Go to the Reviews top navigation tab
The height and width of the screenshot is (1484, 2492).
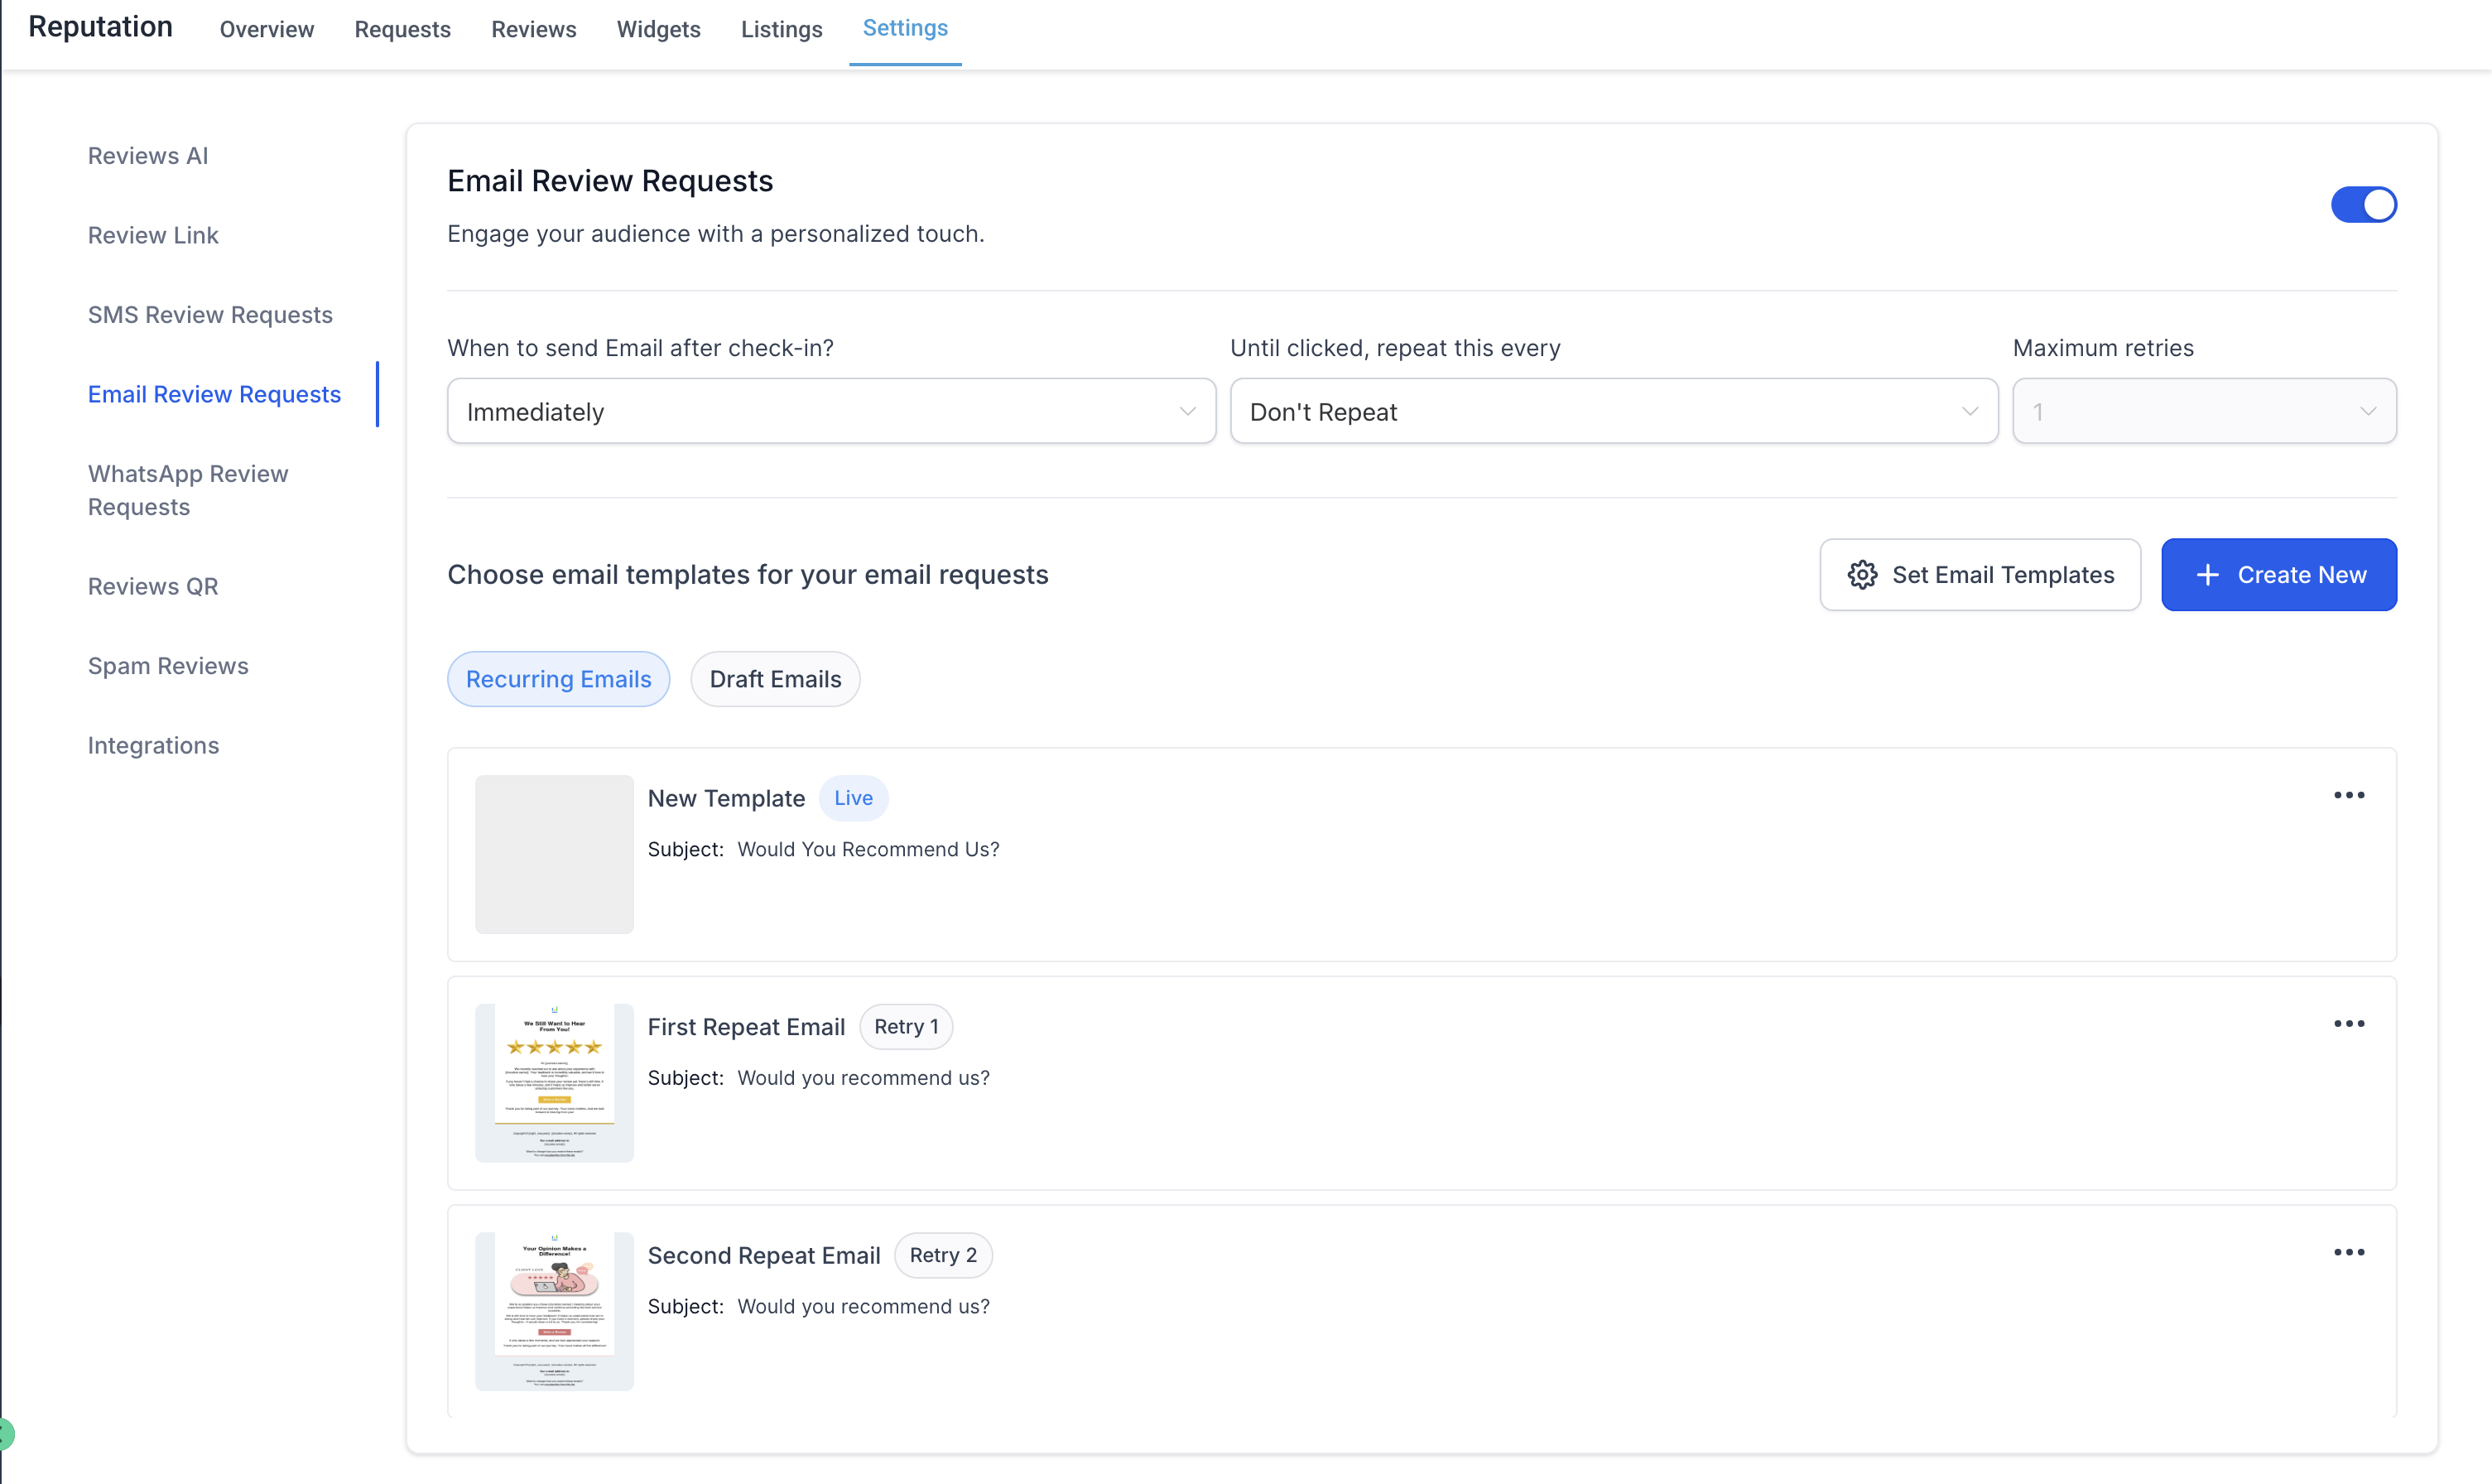click(533, 29)
